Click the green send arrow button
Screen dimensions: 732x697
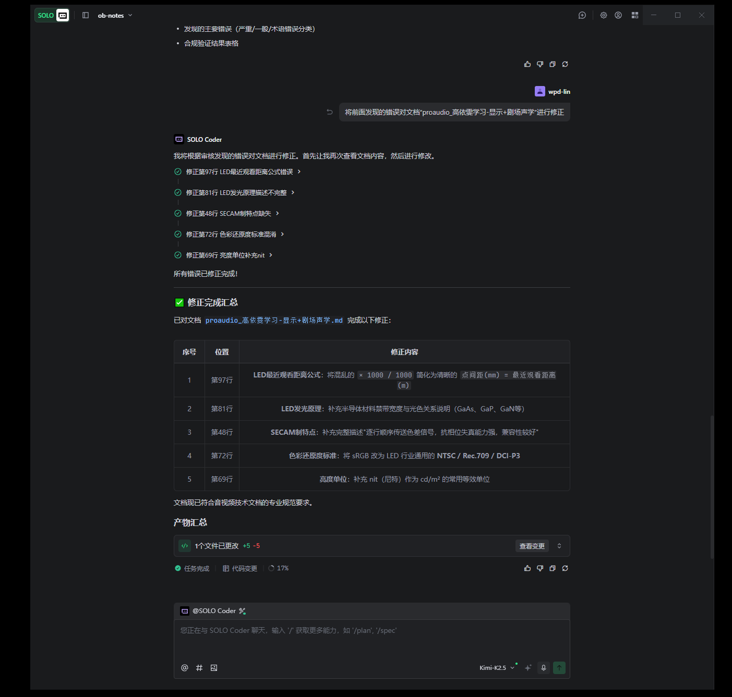(559, 668)
